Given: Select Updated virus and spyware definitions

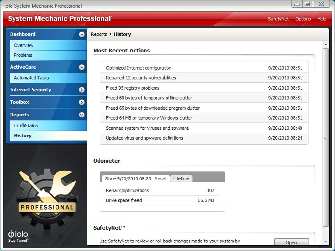Looking at the screenshot, I should tap(204, 138).
